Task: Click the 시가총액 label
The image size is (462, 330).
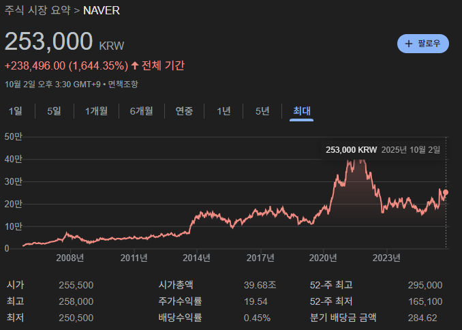Action: (176, 285)
